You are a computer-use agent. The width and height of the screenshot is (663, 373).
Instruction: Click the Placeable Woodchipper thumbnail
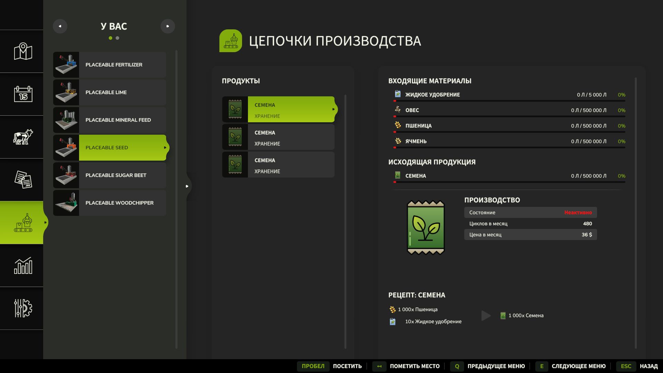tap(66, 203)
